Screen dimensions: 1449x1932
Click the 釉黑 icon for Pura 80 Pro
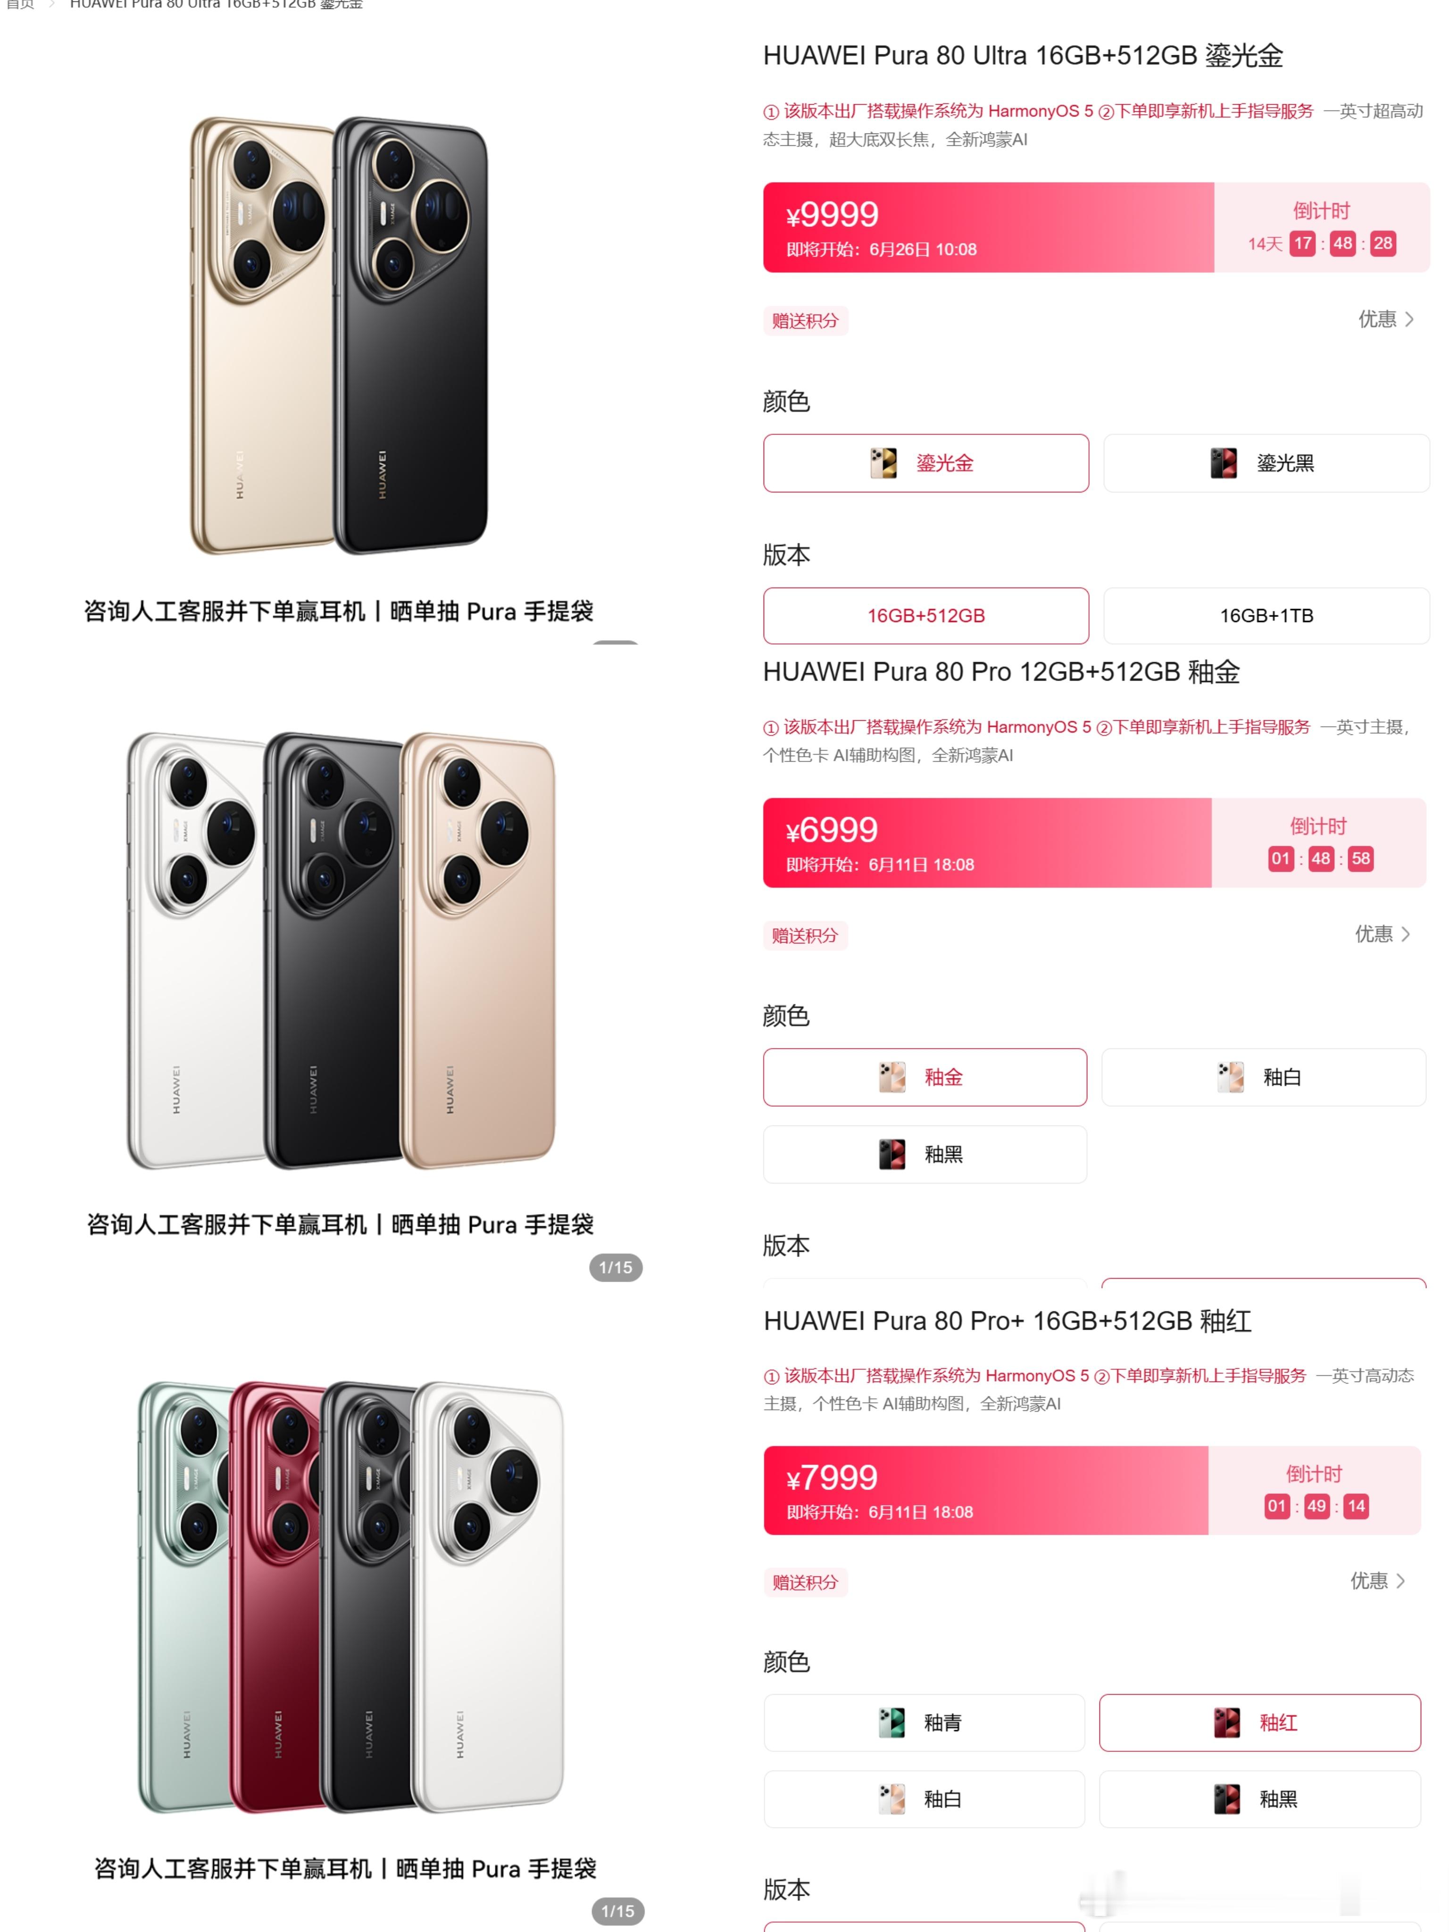click(x=892, y=1155)
